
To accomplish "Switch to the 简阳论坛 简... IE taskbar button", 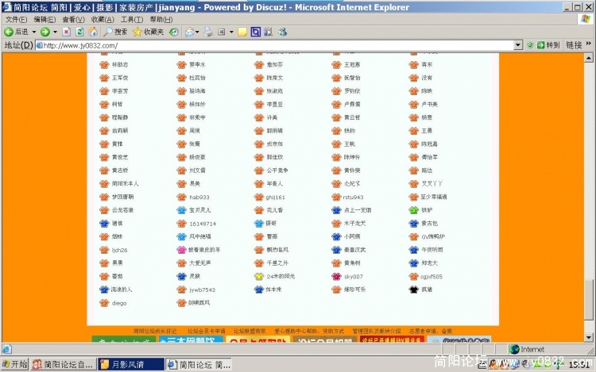I will pos(199,364).
